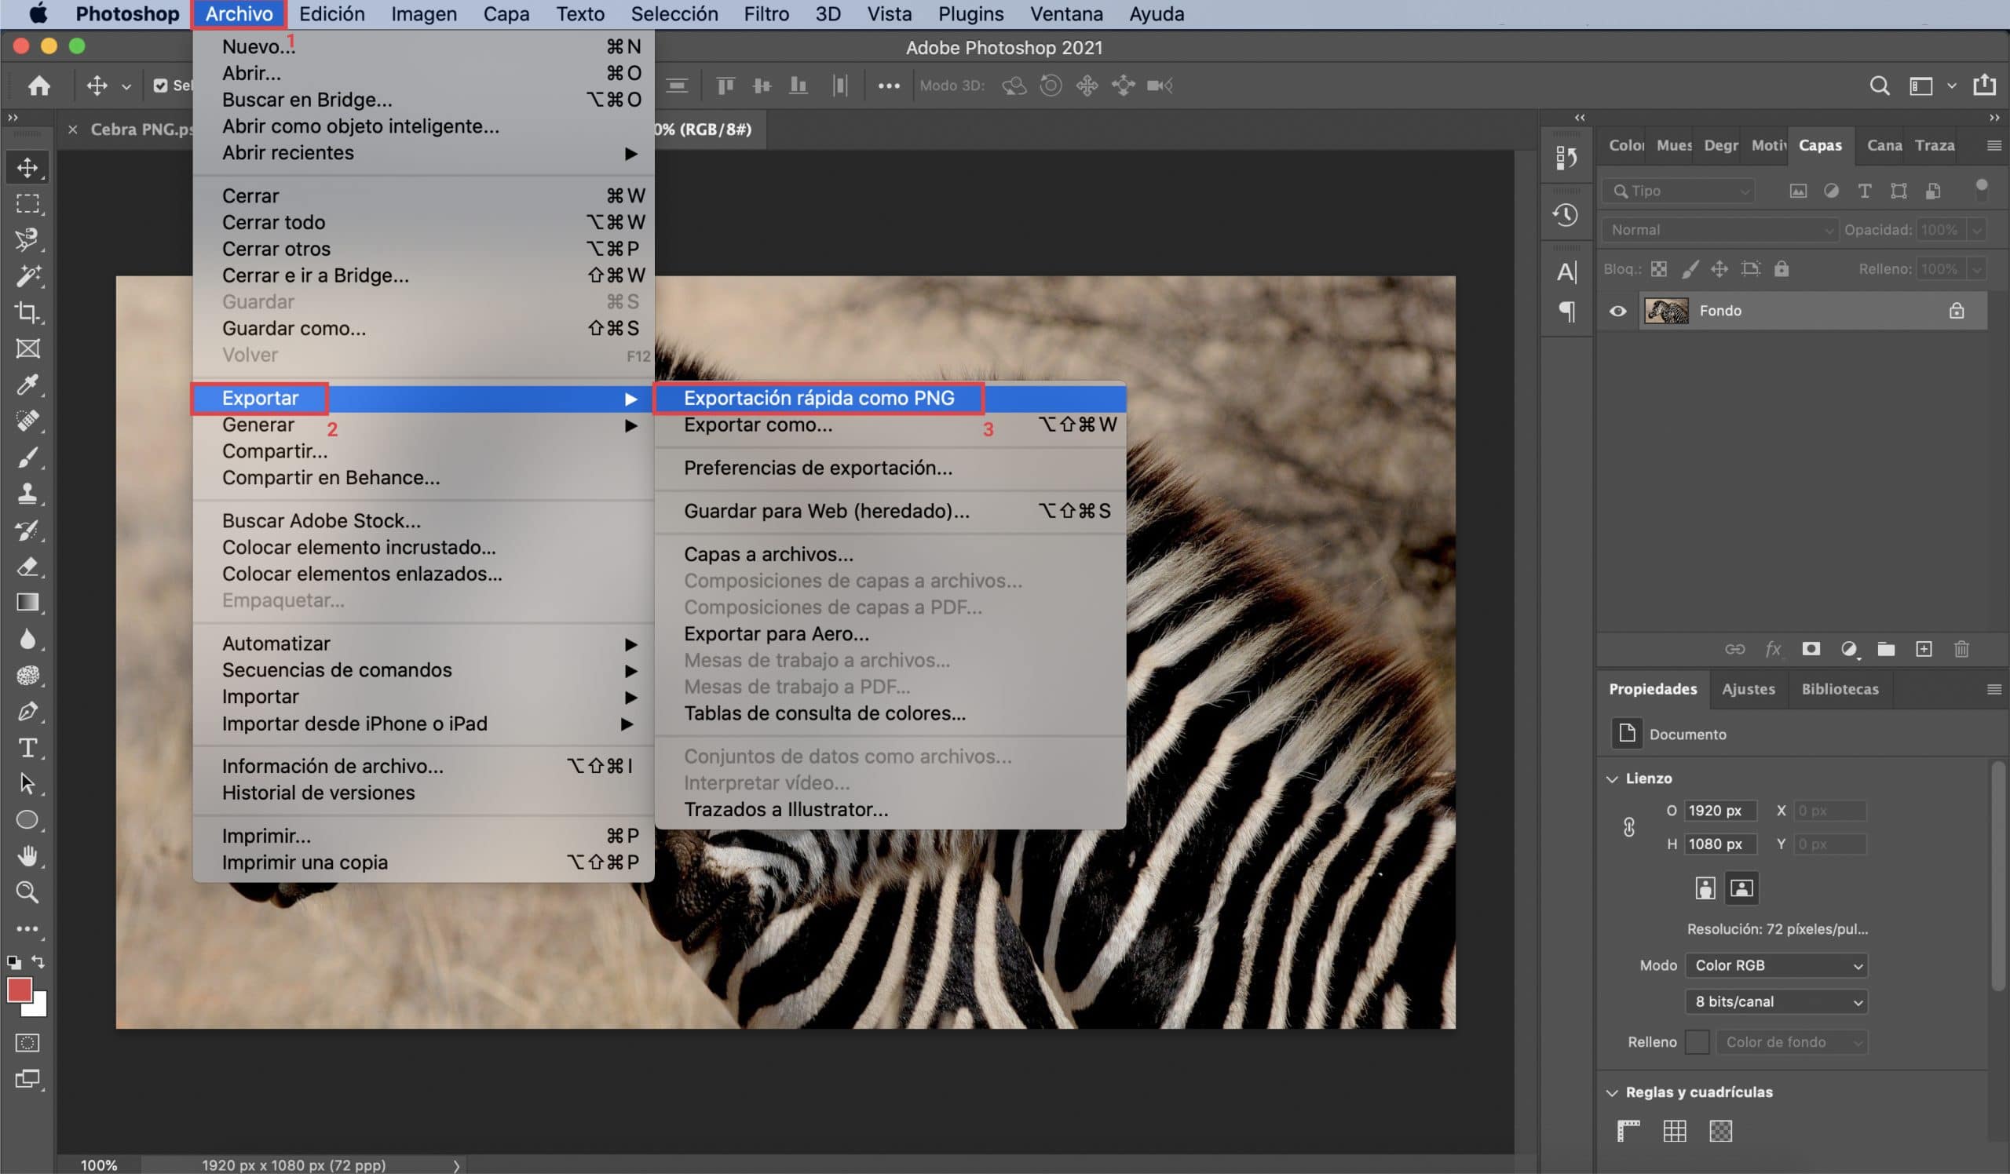
Task: Select the Brush tool
Action: [x=28, y=458]
